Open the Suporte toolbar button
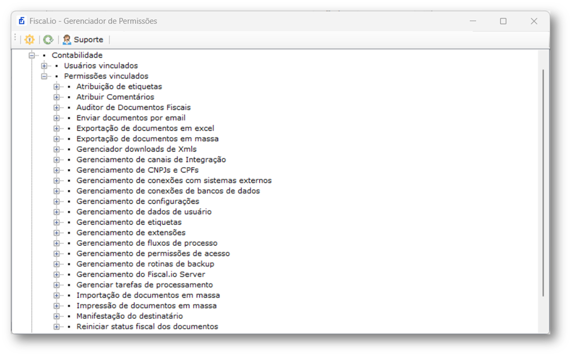 coord(83,39)
